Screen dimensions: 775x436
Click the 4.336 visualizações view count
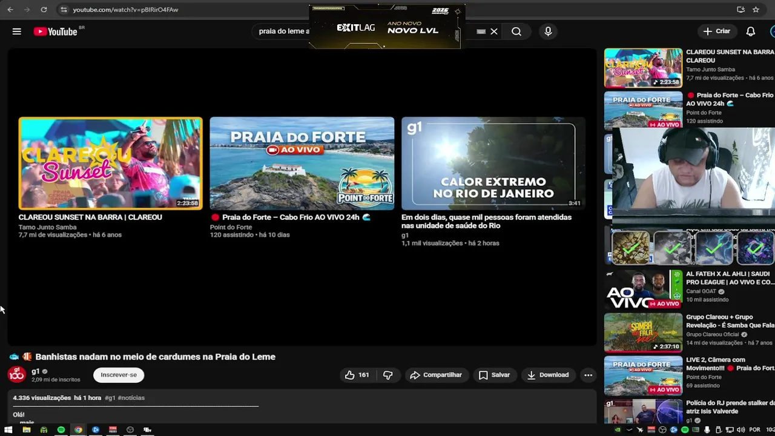(x=42, y=398)
